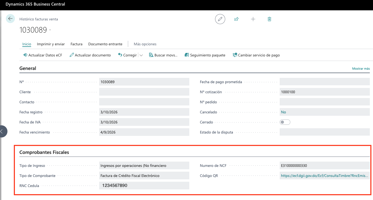Open the record with the Edit pencil icon
This screenshot has height=200, width=373.
[220, 19]
